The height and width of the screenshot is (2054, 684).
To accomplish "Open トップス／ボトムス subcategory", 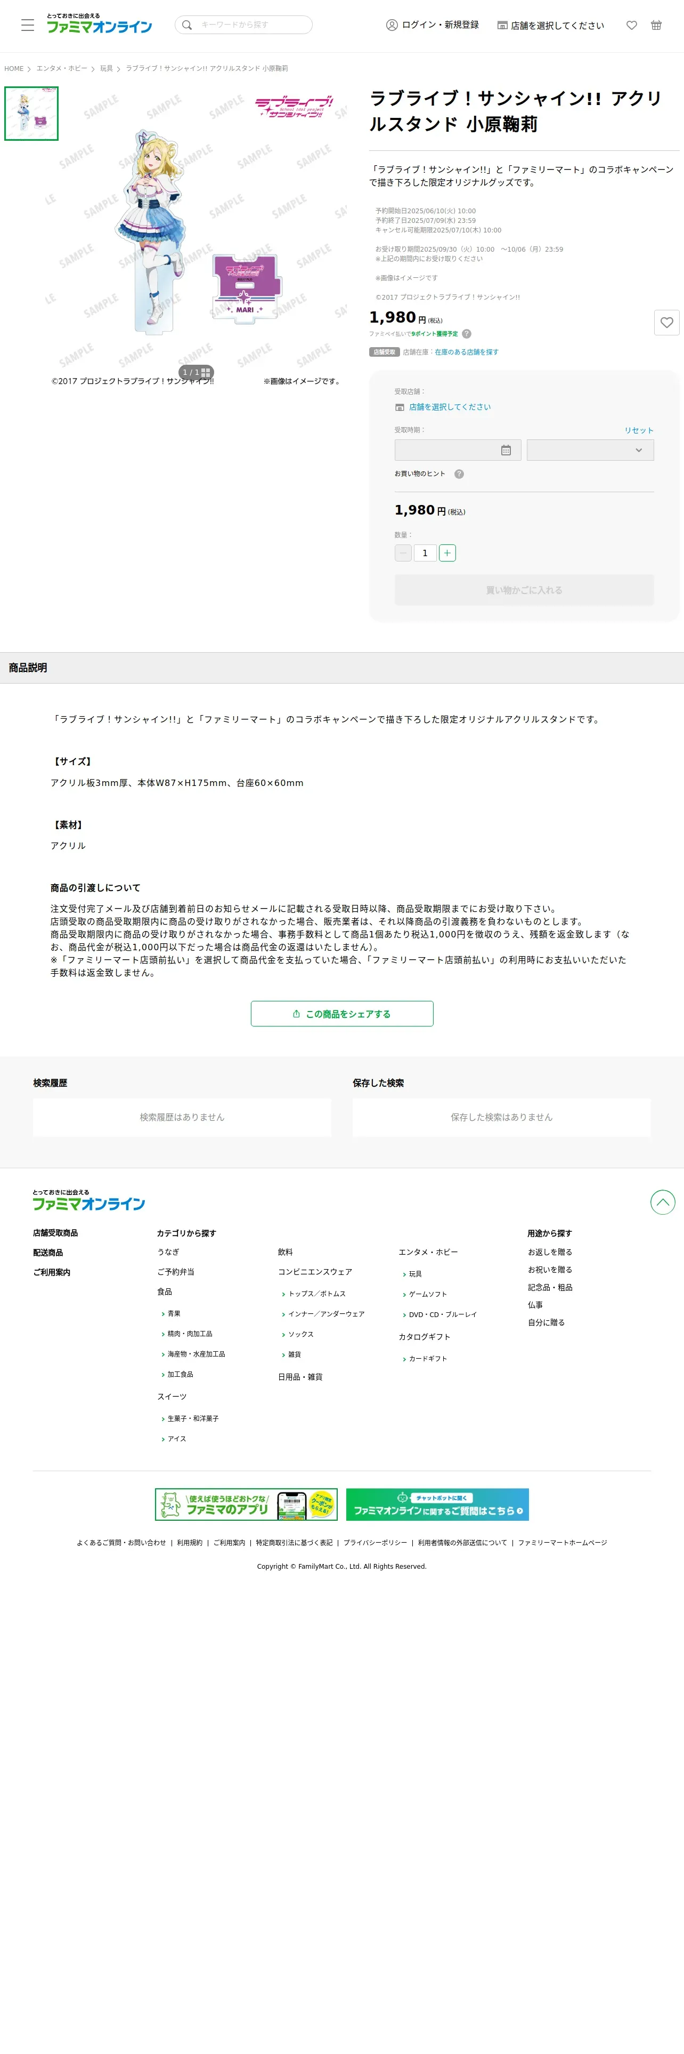I will [x=317, y=1293].
